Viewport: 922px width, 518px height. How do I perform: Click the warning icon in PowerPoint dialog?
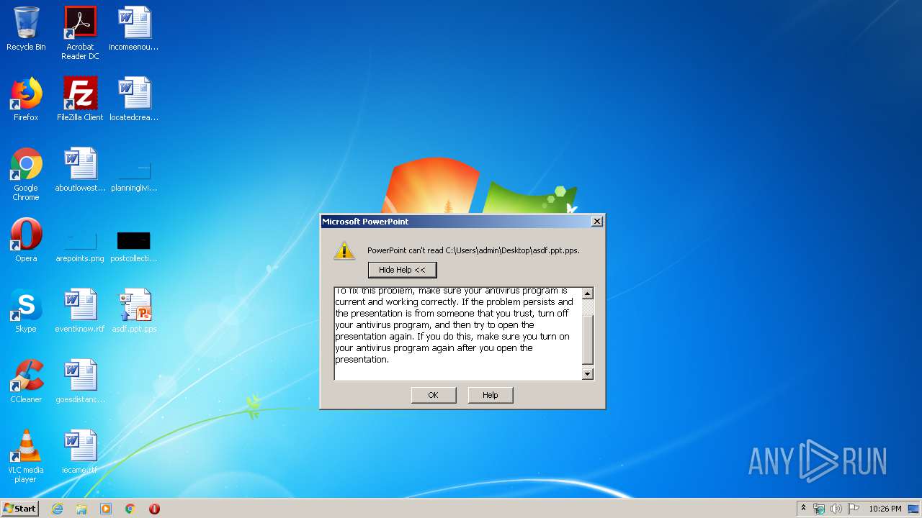(x=344, y=250)
